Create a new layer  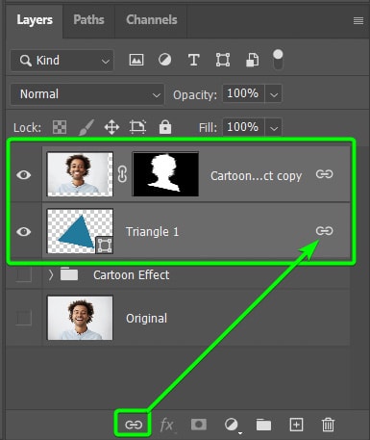[296, 425]
